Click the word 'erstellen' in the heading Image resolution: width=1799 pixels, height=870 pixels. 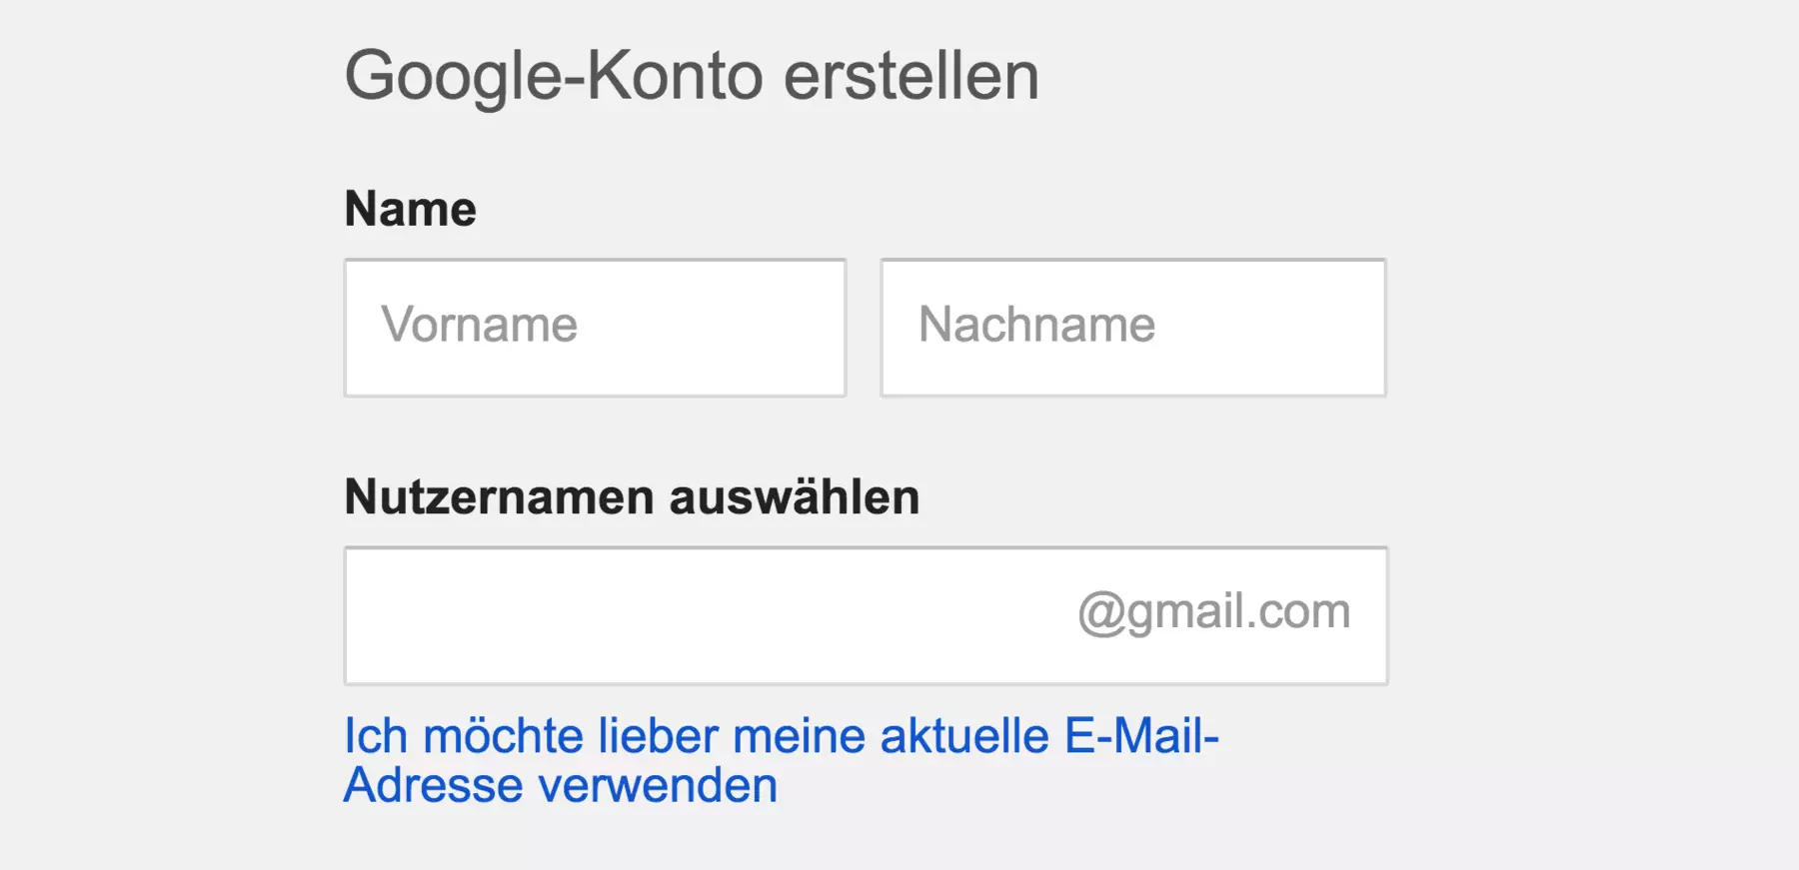(x=910, y=76)
